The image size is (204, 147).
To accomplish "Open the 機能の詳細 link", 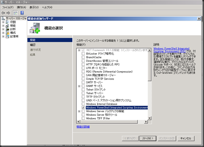I will coord(83,127).
